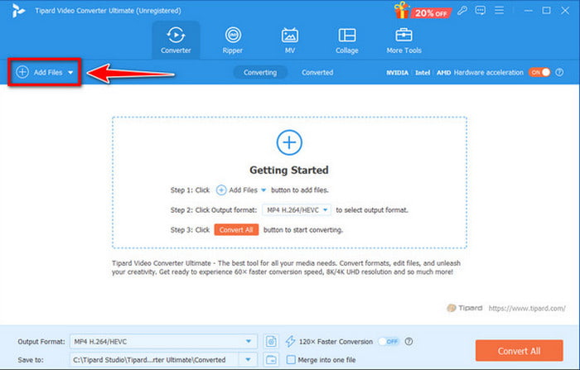
Task: Click the large plus circle to add files
Action: (x=289, y=142)
